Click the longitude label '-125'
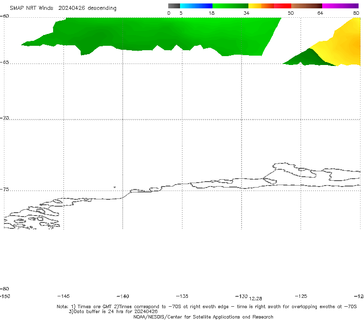The height and width of the screenshot is (320, 364). (x=301, y=296)
